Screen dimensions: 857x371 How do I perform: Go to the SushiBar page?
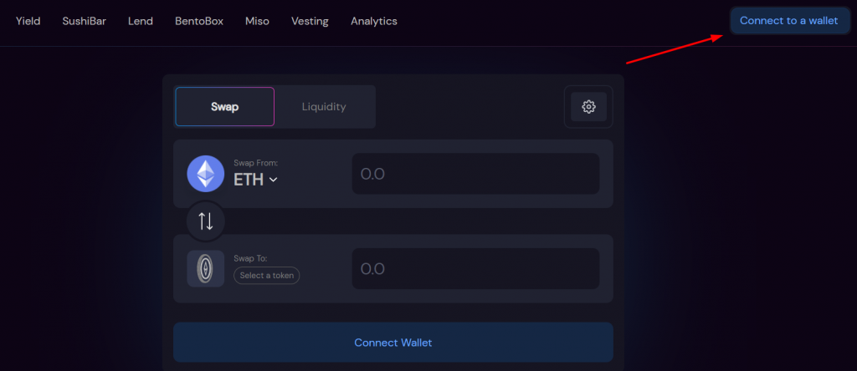(84, 21)
